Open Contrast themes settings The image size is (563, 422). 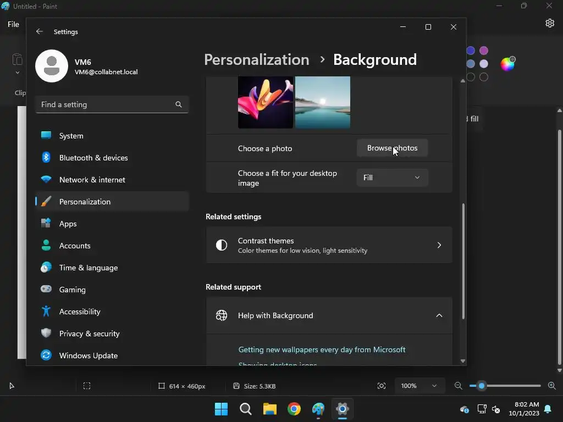click(x=329, y=245)
